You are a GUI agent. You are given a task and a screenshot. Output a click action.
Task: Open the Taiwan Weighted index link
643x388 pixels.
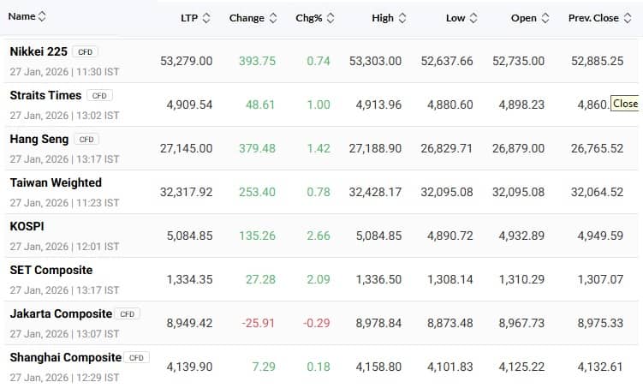[x=56, y=183]
